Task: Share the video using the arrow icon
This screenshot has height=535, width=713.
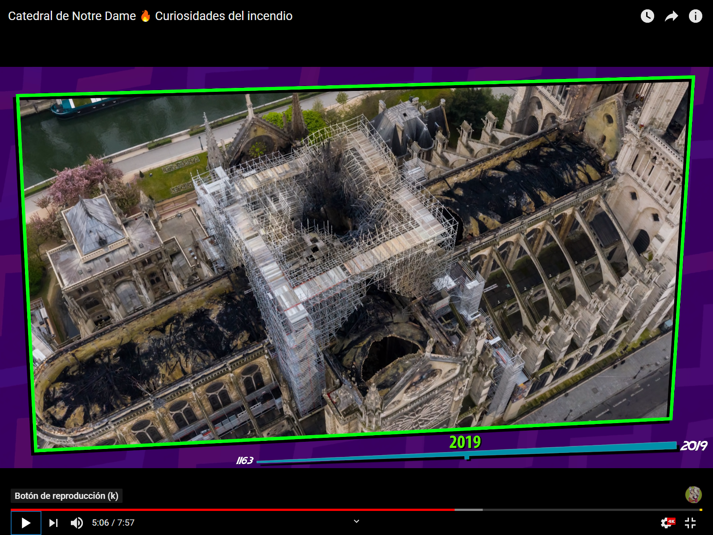Action: [x=671, y=16]
